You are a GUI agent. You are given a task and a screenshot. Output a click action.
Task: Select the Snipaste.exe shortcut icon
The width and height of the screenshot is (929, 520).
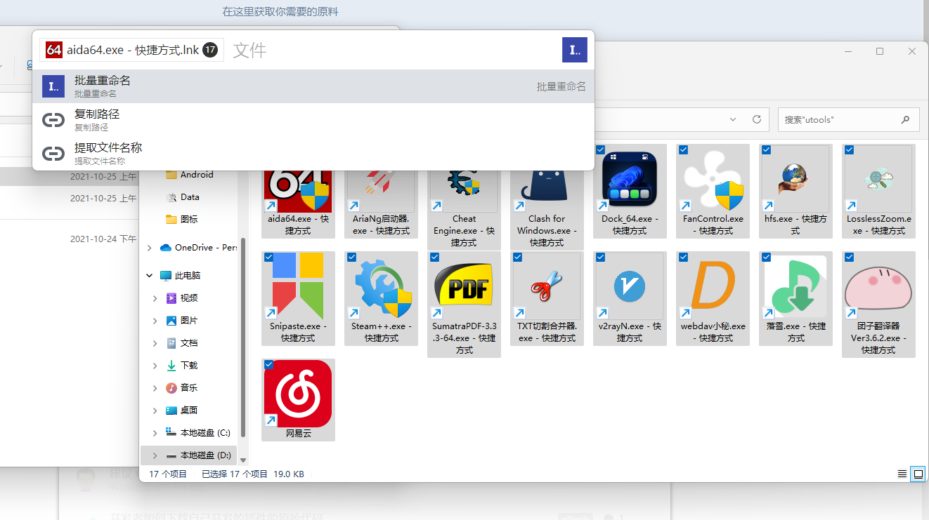tap(298, 286)
